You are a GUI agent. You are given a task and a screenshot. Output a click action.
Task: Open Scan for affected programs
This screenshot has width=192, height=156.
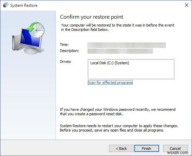click(110, 83)
